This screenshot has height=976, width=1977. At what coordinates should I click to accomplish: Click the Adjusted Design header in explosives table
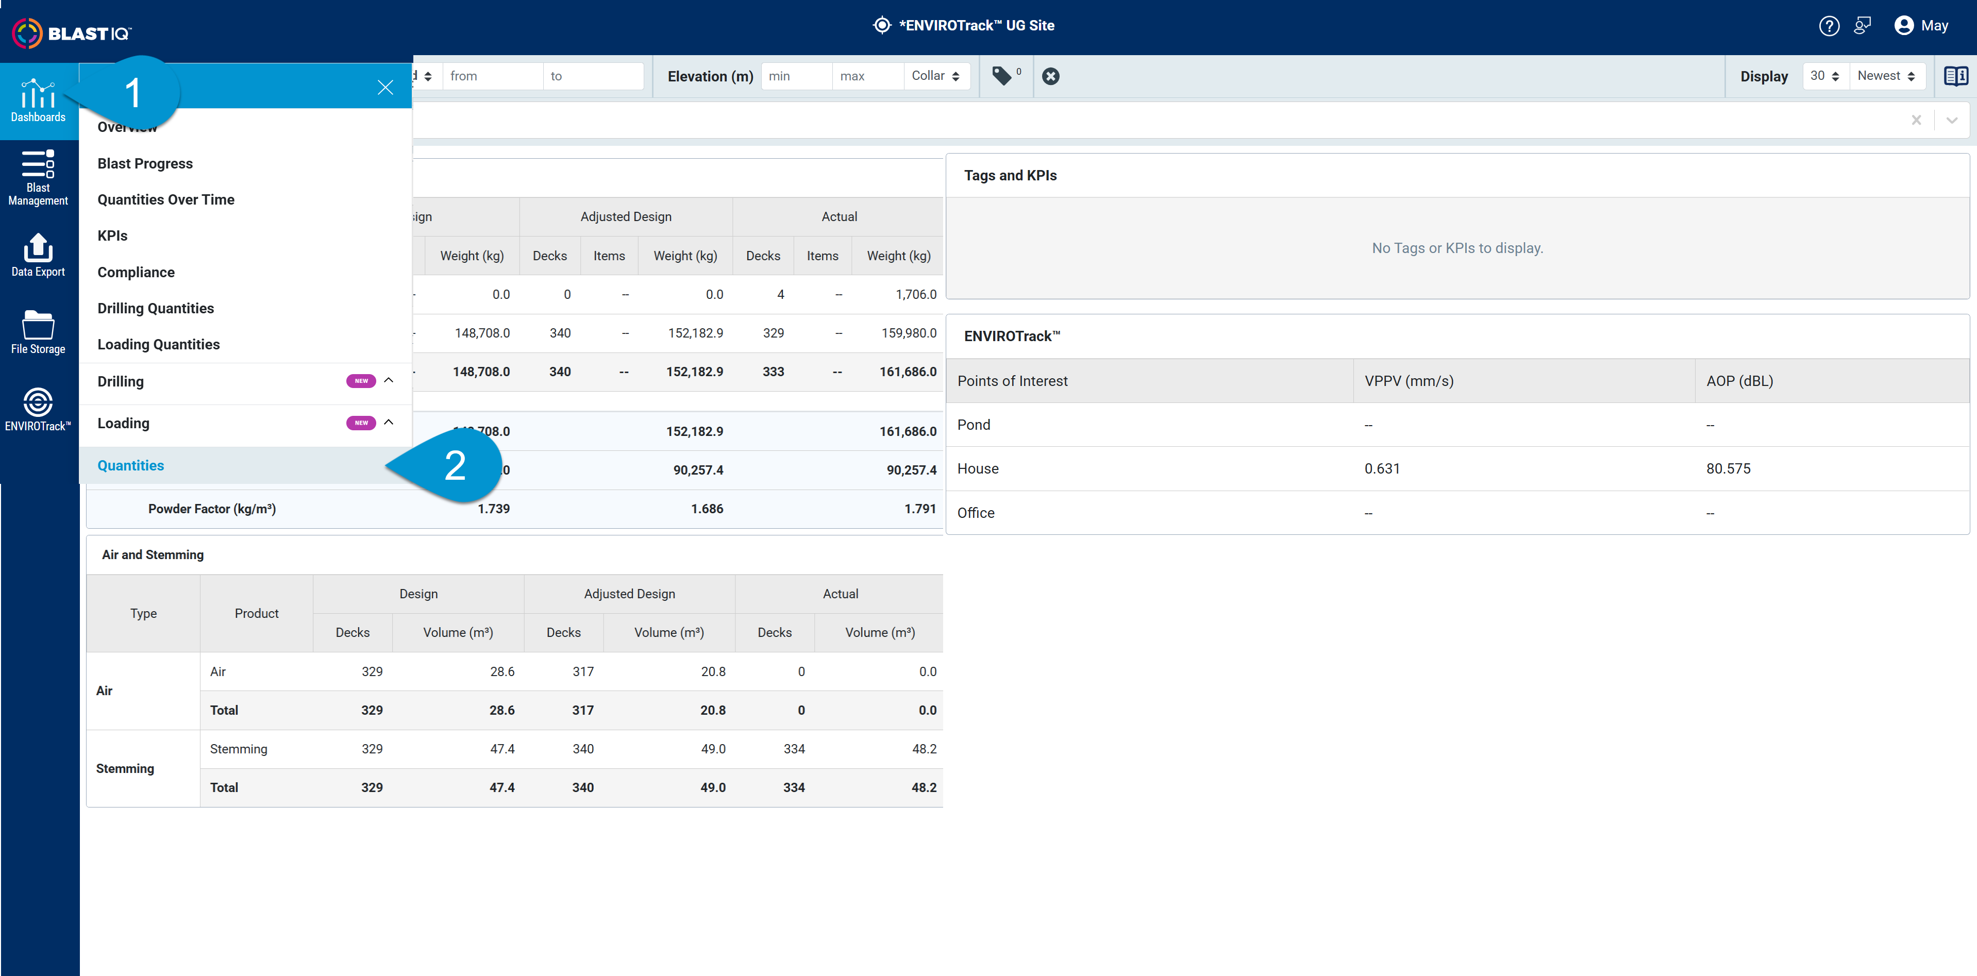(626, 217)
